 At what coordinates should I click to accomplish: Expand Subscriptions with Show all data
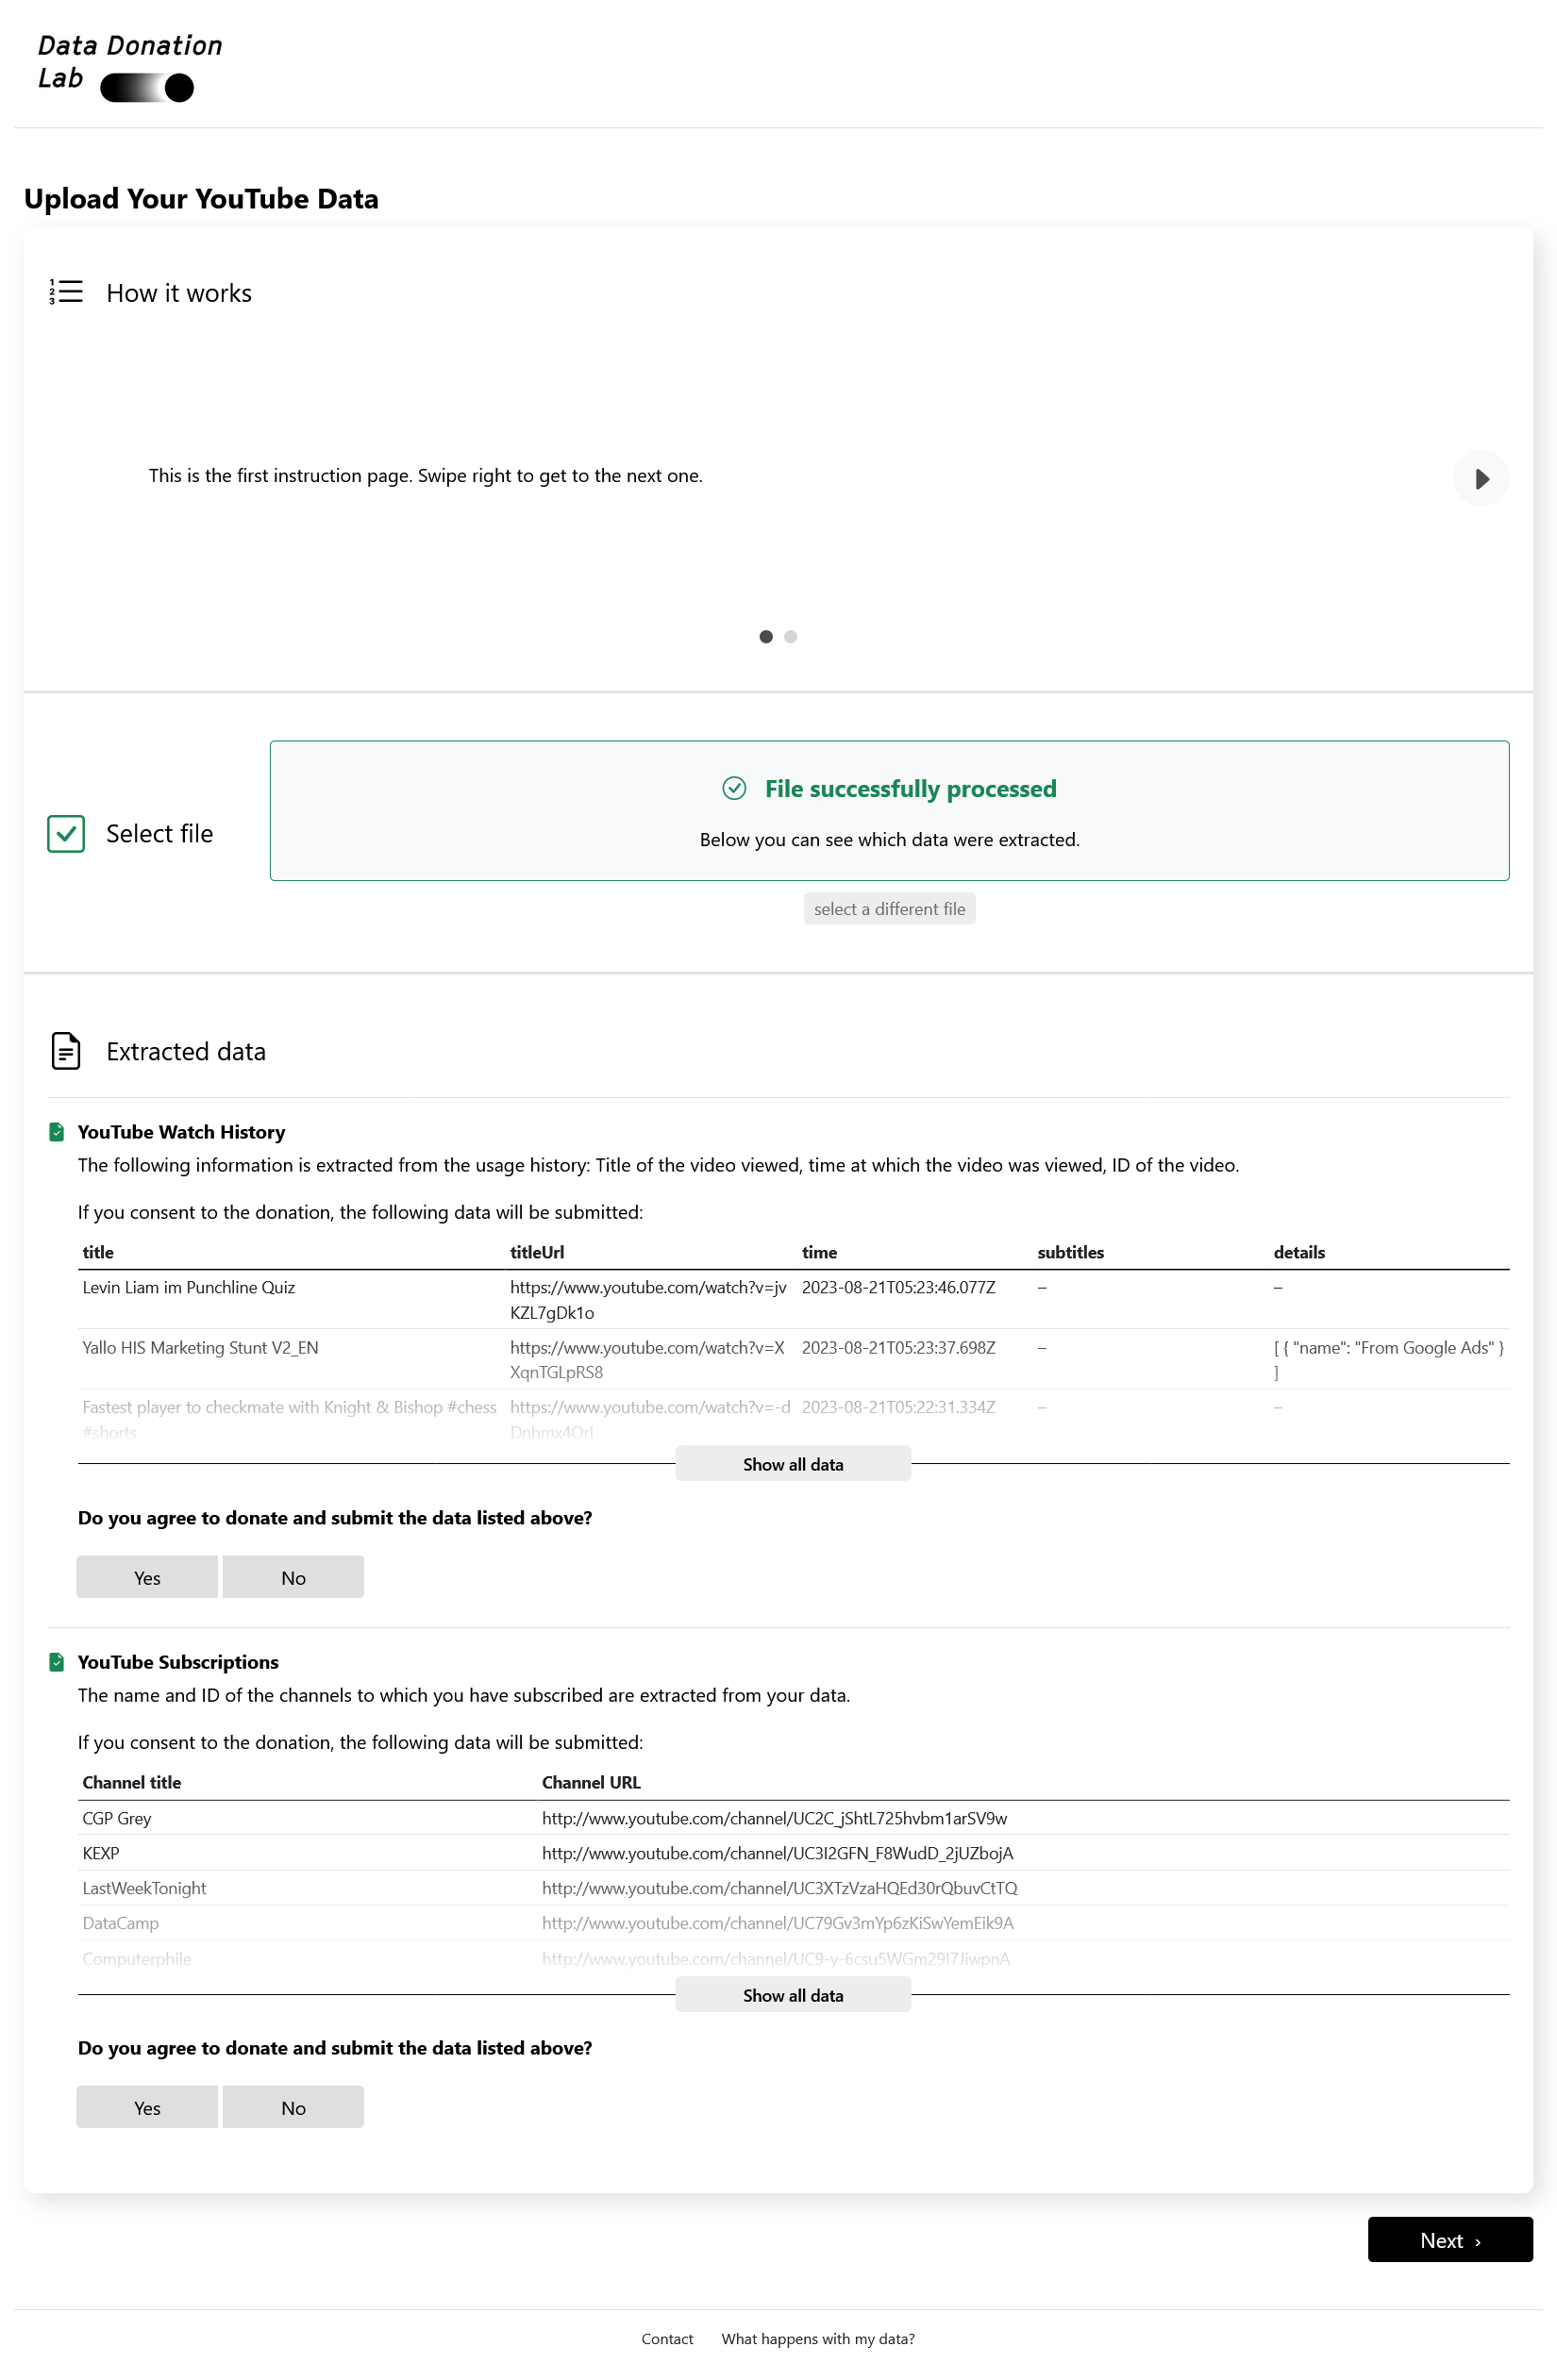click(x=792, y=1994)
